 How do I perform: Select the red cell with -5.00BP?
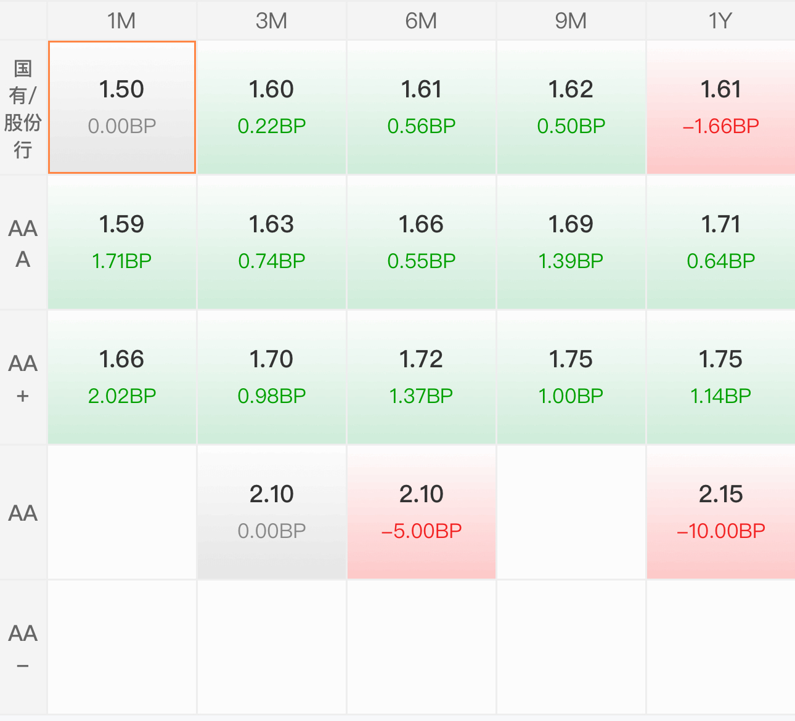[x=422, y=513]
